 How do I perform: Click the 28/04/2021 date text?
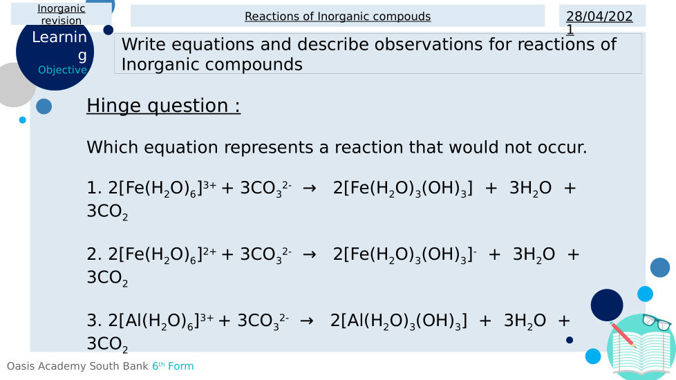599,22
